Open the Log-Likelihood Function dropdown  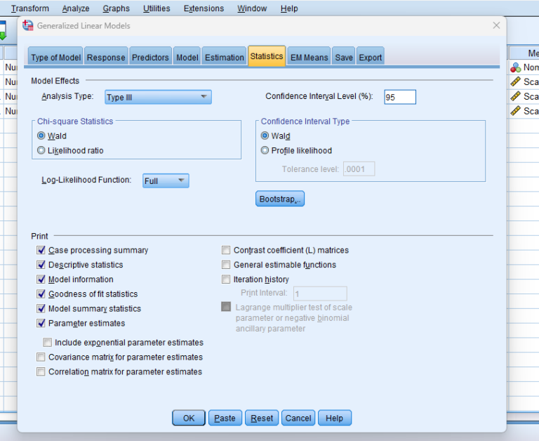pos(166,180)
